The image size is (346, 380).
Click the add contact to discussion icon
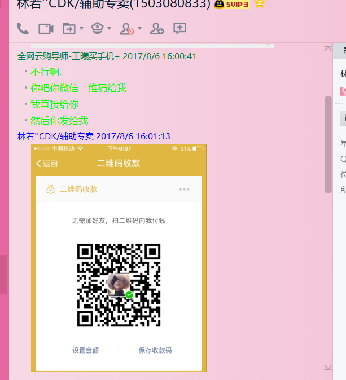[157, 29]
